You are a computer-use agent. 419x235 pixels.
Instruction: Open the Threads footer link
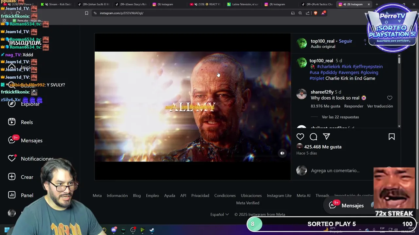(x=322, y=196)
